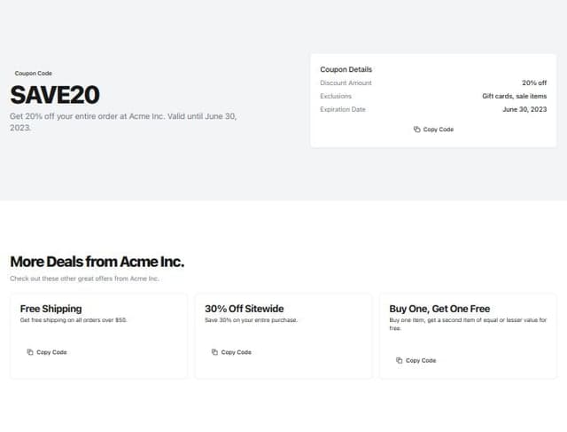Click the copy icon under Free Shipping

coord(30,352)
